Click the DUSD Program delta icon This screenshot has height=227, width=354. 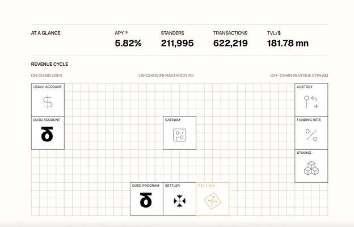point(146,201)
